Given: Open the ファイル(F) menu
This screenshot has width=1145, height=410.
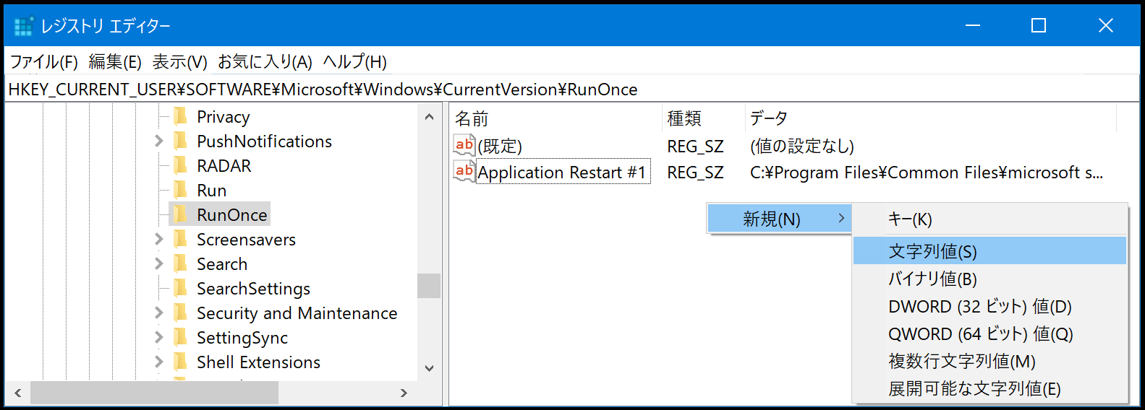Looking at the screenshot, I should pyautogui.click(x=43, y=62).
